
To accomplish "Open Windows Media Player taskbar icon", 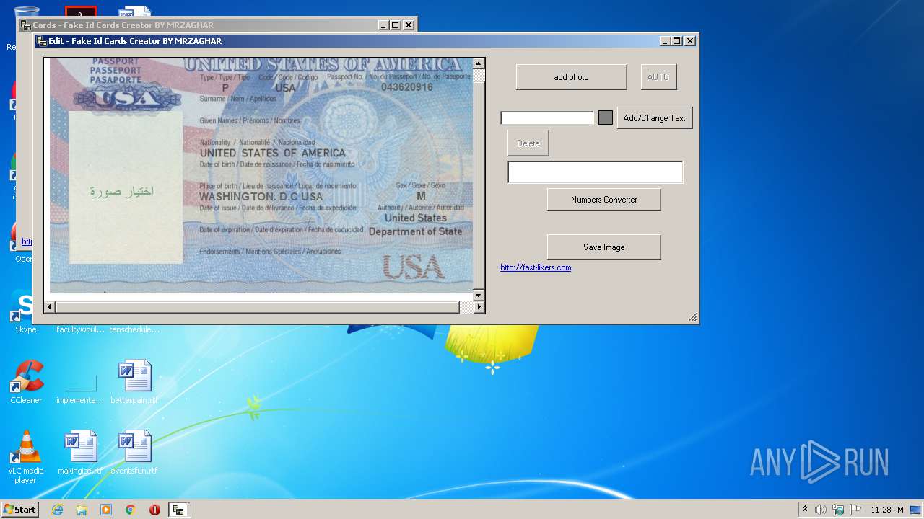I will [106, 510].
